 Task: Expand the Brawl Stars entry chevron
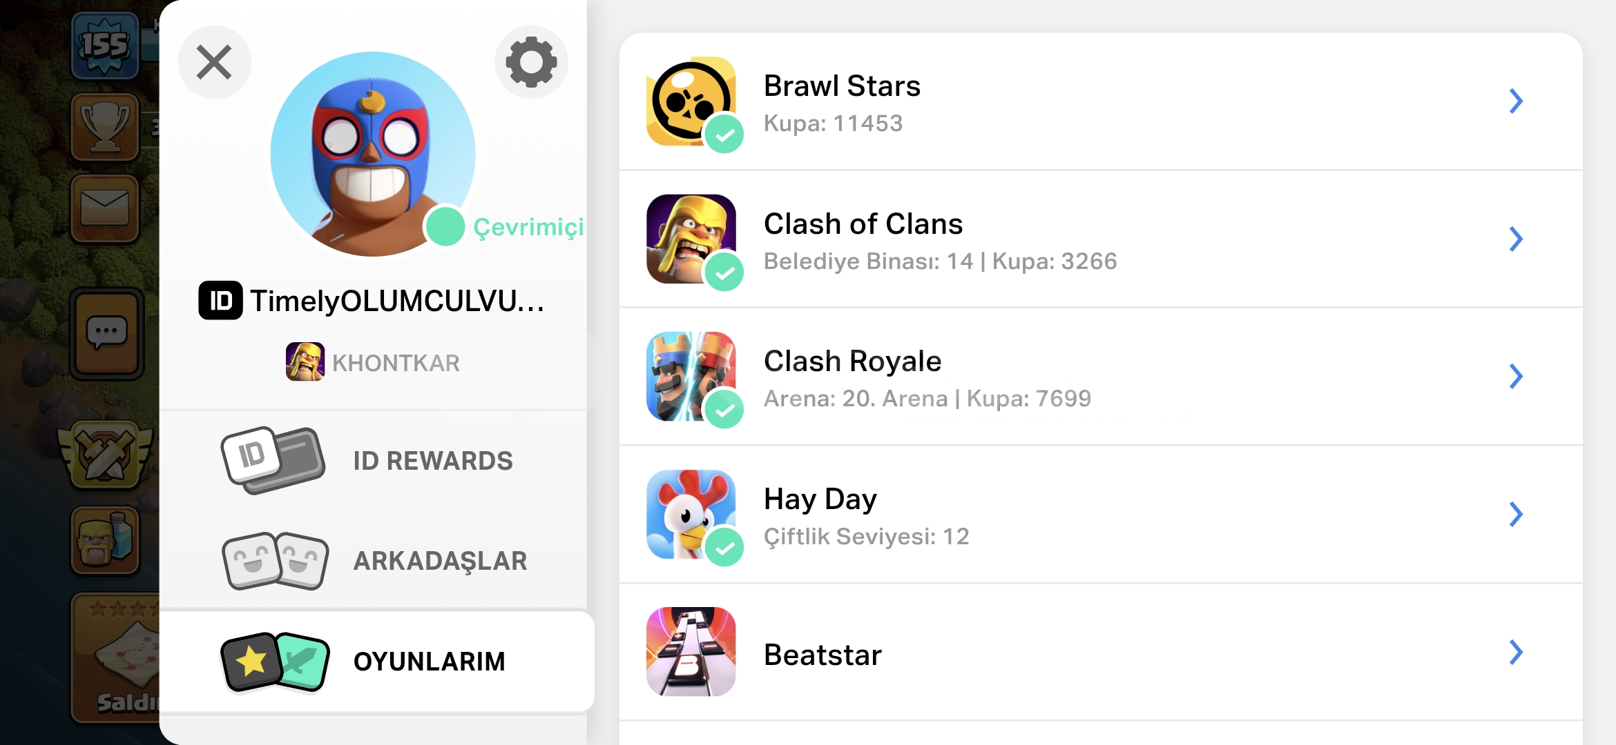[1516, 101]
